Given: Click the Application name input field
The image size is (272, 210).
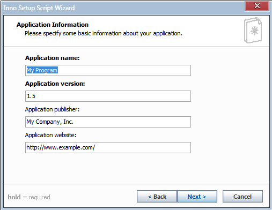Looking at the screenshot, I should (x=108, y=70).
